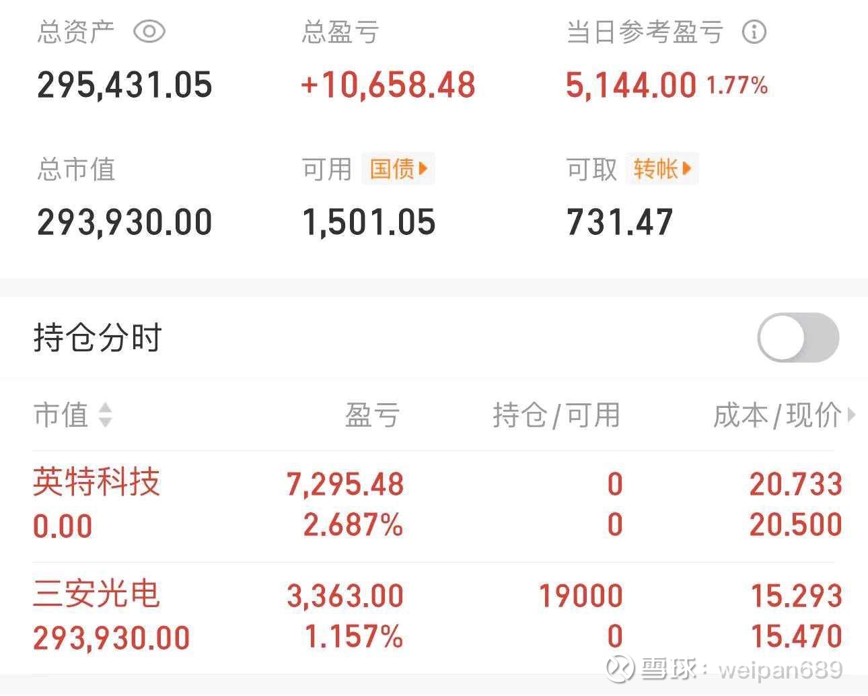
Task: Click the 盈亏 column header
Action: (372, 415)
